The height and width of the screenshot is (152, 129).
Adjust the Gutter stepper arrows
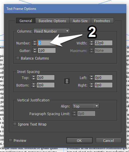(x=35, y=50)
